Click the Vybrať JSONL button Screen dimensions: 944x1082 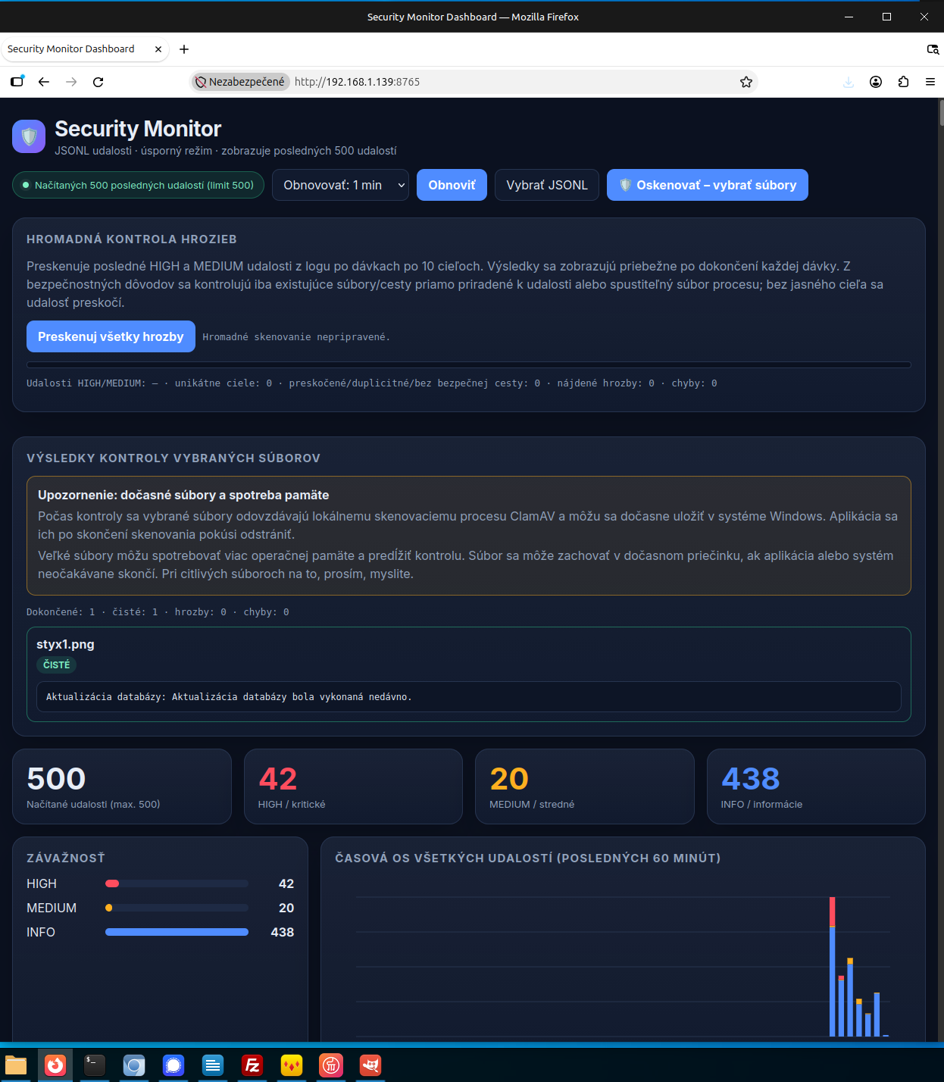(x=547, y=185)
